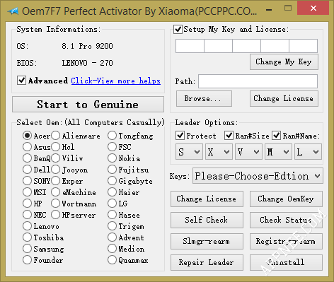Select the FSC radio button
The image size is (334, 282).
[112, 147]
